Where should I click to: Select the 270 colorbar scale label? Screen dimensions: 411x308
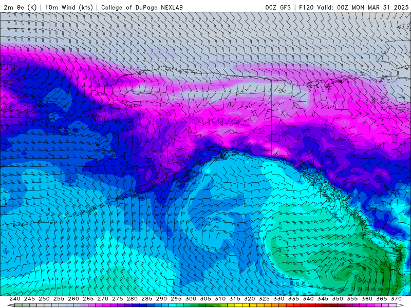pyautogui.click(x=103, y=299)
